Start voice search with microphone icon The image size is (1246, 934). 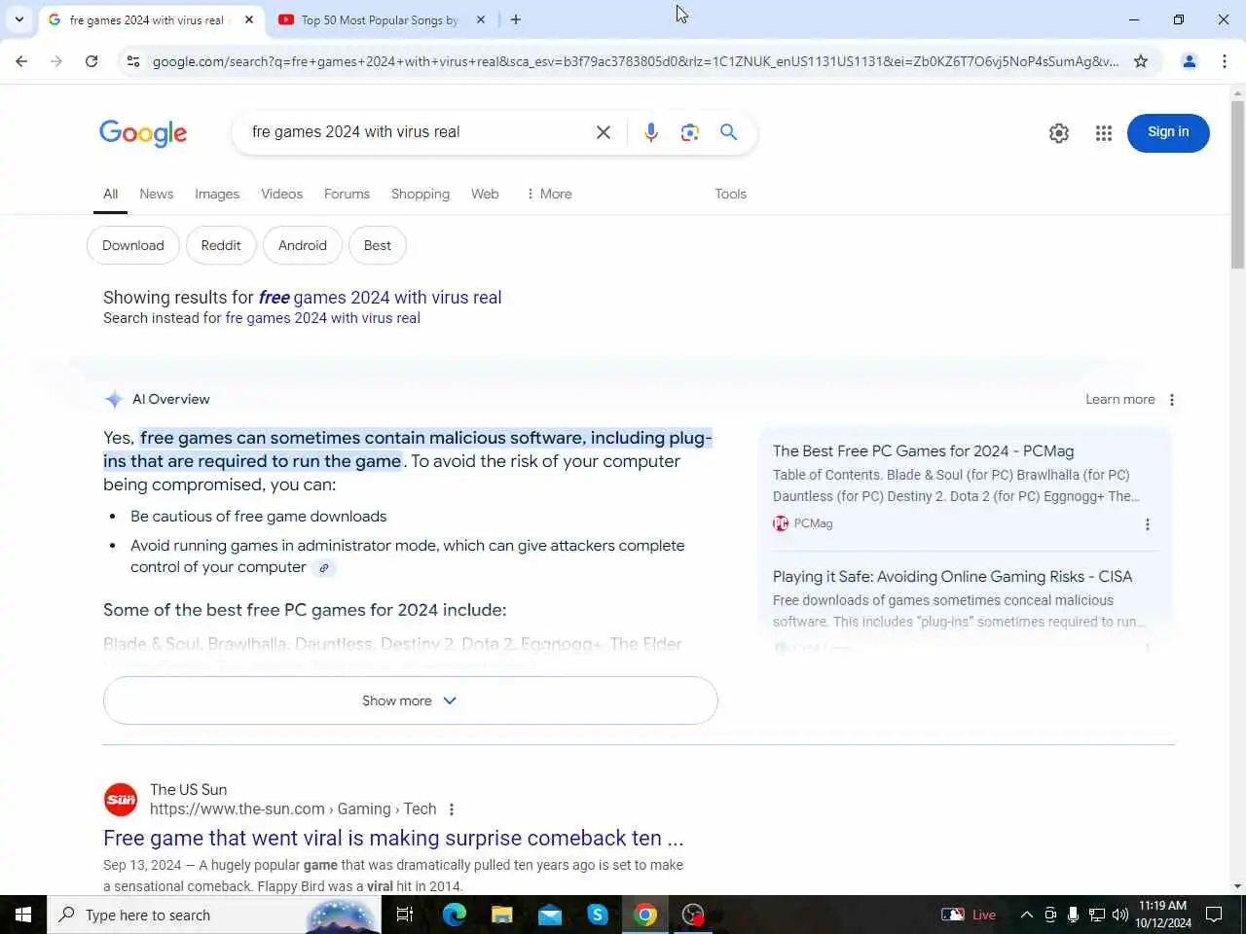[651, 132]
